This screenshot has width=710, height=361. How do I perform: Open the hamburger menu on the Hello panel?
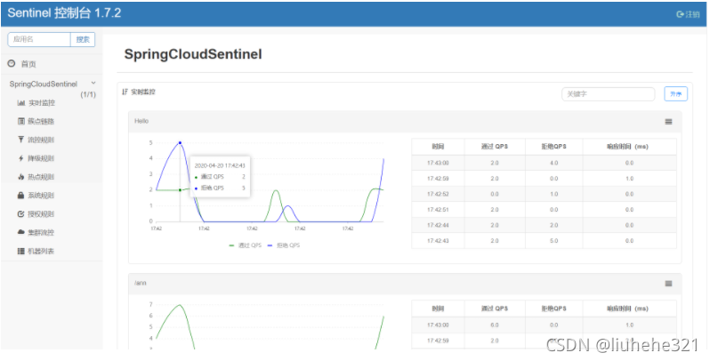coord(668,122)
